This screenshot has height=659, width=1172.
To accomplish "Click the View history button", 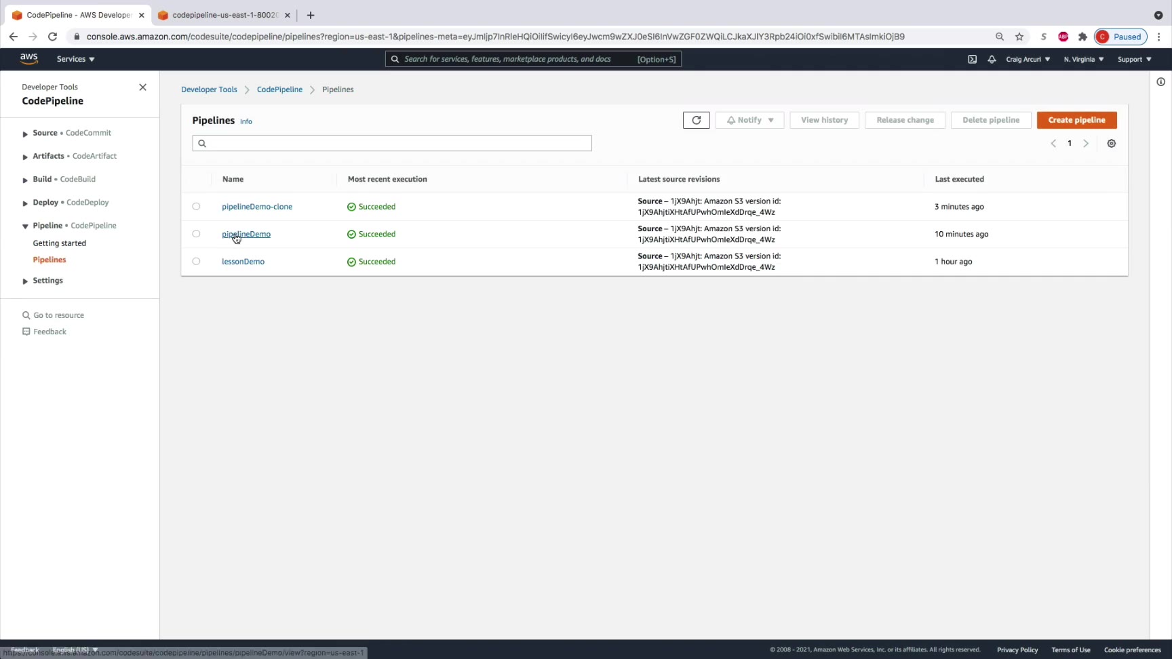I will click(824, 120).
